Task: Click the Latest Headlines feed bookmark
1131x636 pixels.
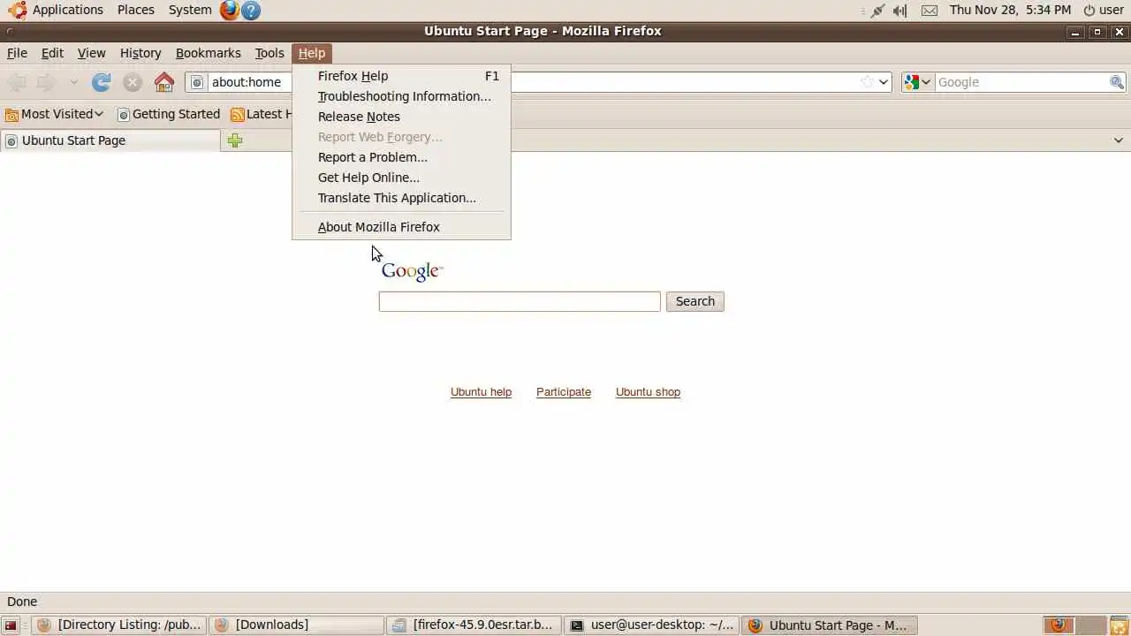Action: tap(261, 114)
